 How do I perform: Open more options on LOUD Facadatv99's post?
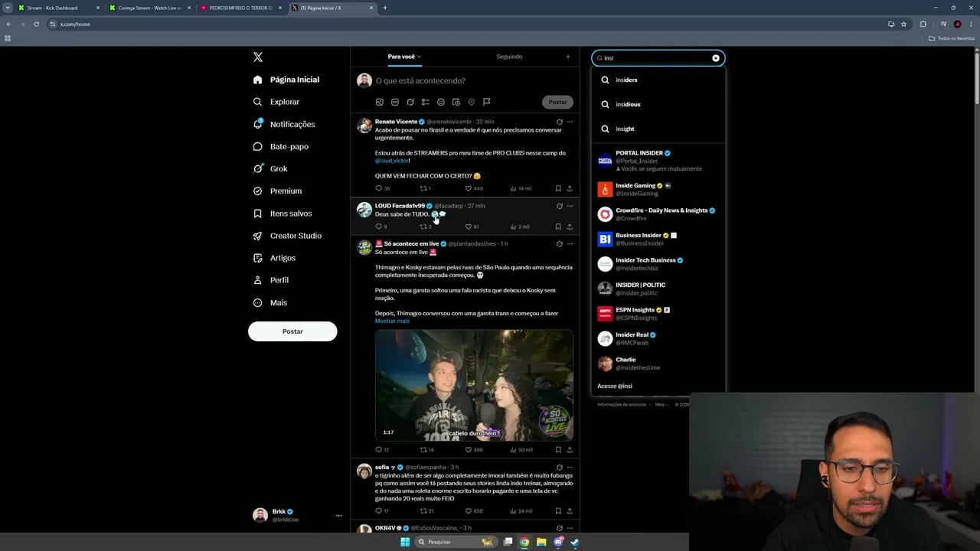tap(570, 206)
